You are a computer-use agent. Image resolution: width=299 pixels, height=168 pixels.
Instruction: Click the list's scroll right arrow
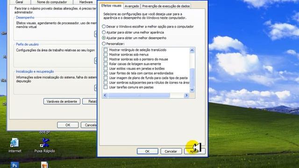[x=186, y=95]
